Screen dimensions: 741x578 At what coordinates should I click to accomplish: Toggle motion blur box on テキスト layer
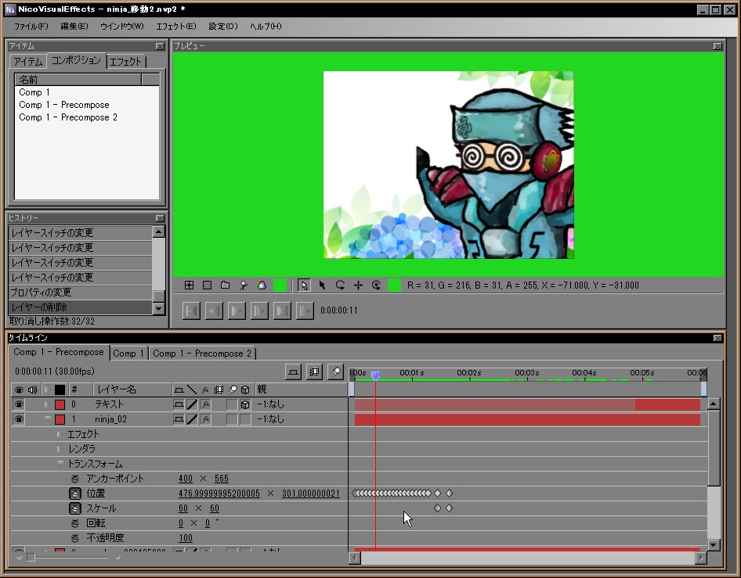[x=232, y=404]
